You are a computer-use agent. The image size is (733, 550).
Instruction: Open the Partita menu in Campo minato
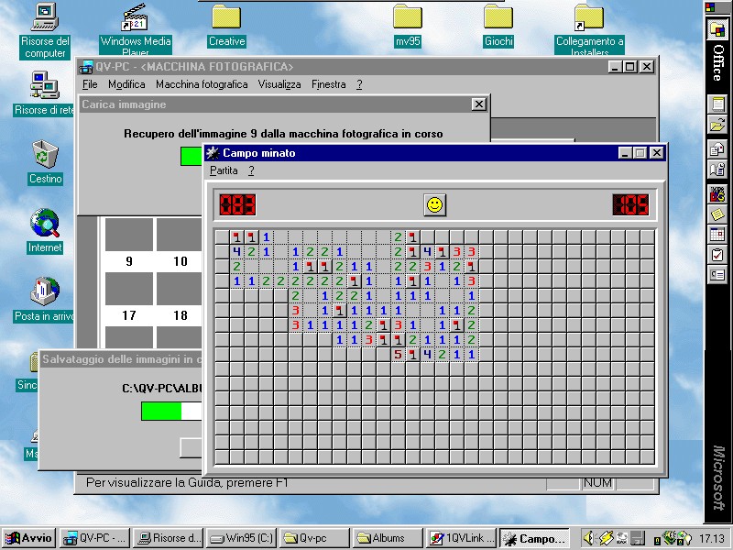(x=224, y=170)
